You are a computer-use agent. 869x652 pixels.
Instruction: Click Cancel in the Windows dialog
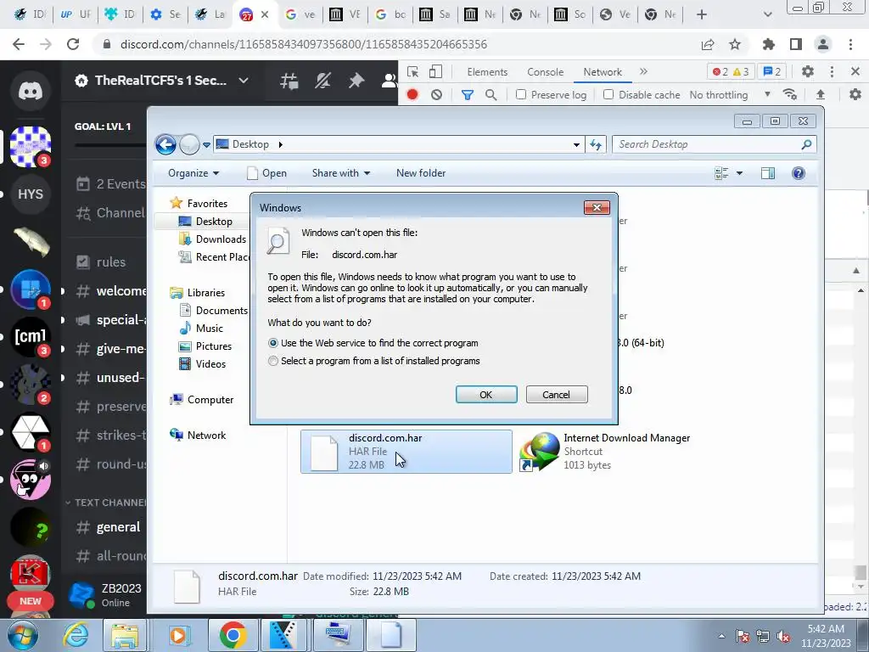coord(557,395)
